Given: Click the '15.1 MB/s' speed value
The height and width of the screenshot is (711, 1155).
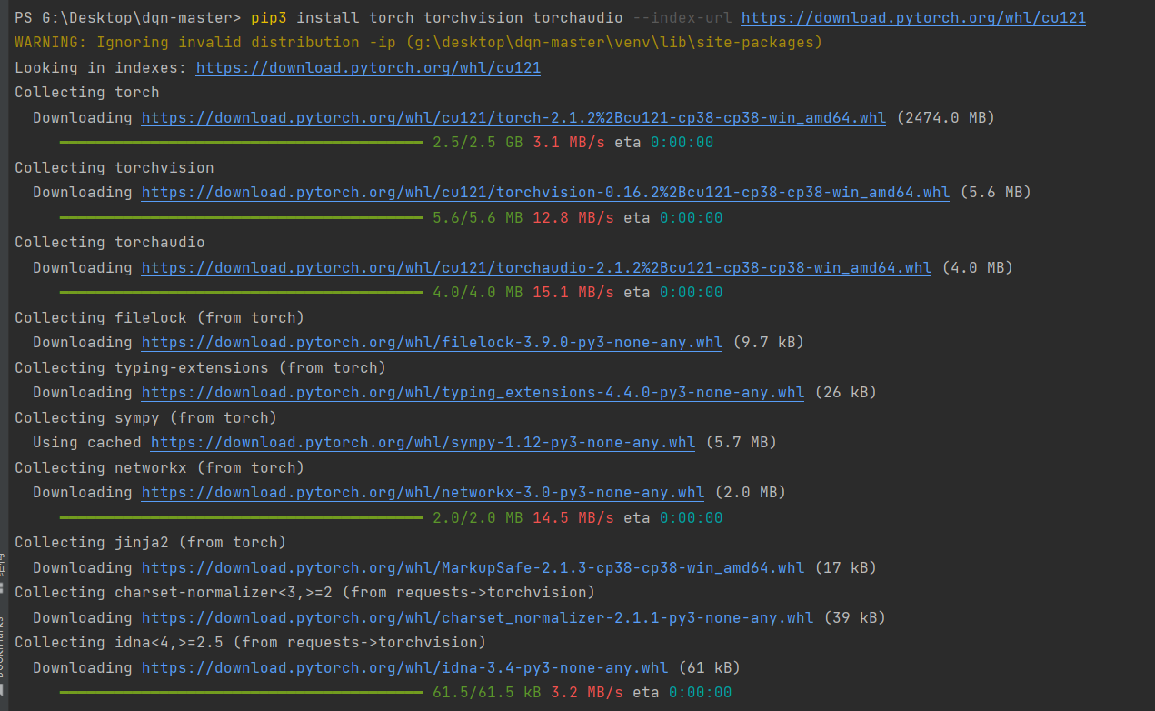Looking at the screenshot, I should pos(573,293).
